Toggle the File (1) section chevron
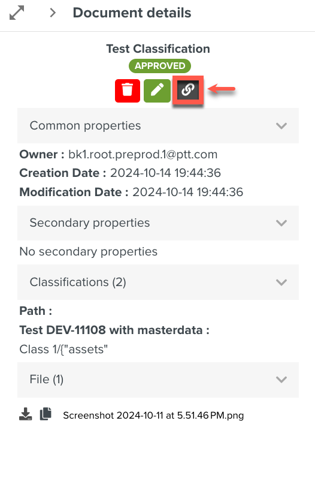Image resolution: width=315 pixels, height=481 pixels. click(281, 380)
